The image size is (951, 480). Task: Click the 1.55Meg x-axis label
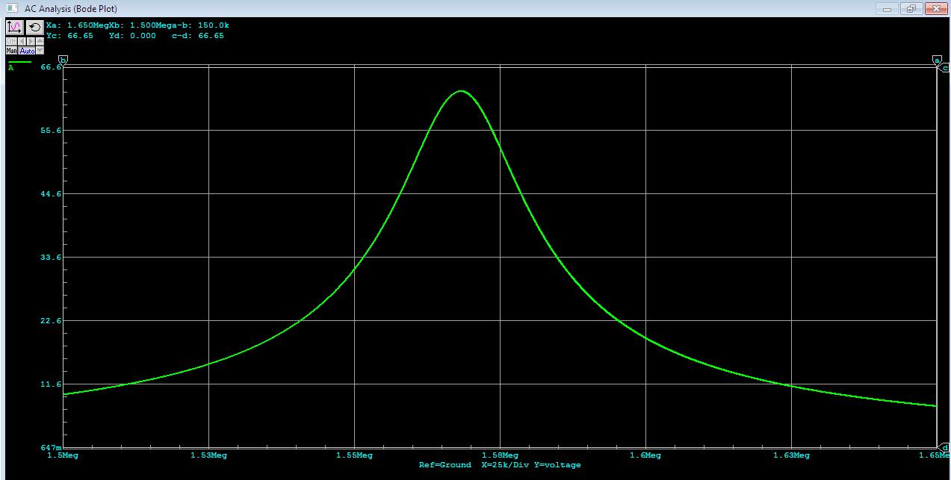point(354,455)
